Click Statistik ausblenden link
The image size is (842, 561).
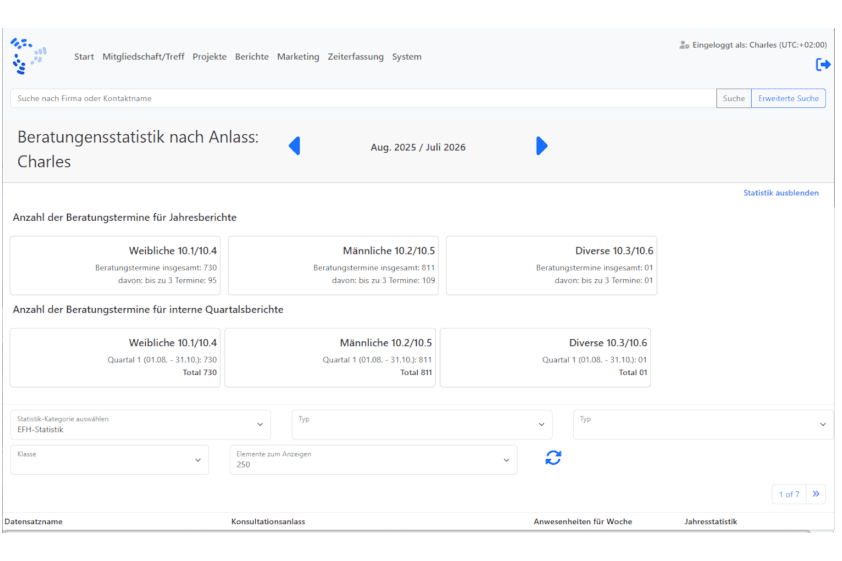(781, 193)
